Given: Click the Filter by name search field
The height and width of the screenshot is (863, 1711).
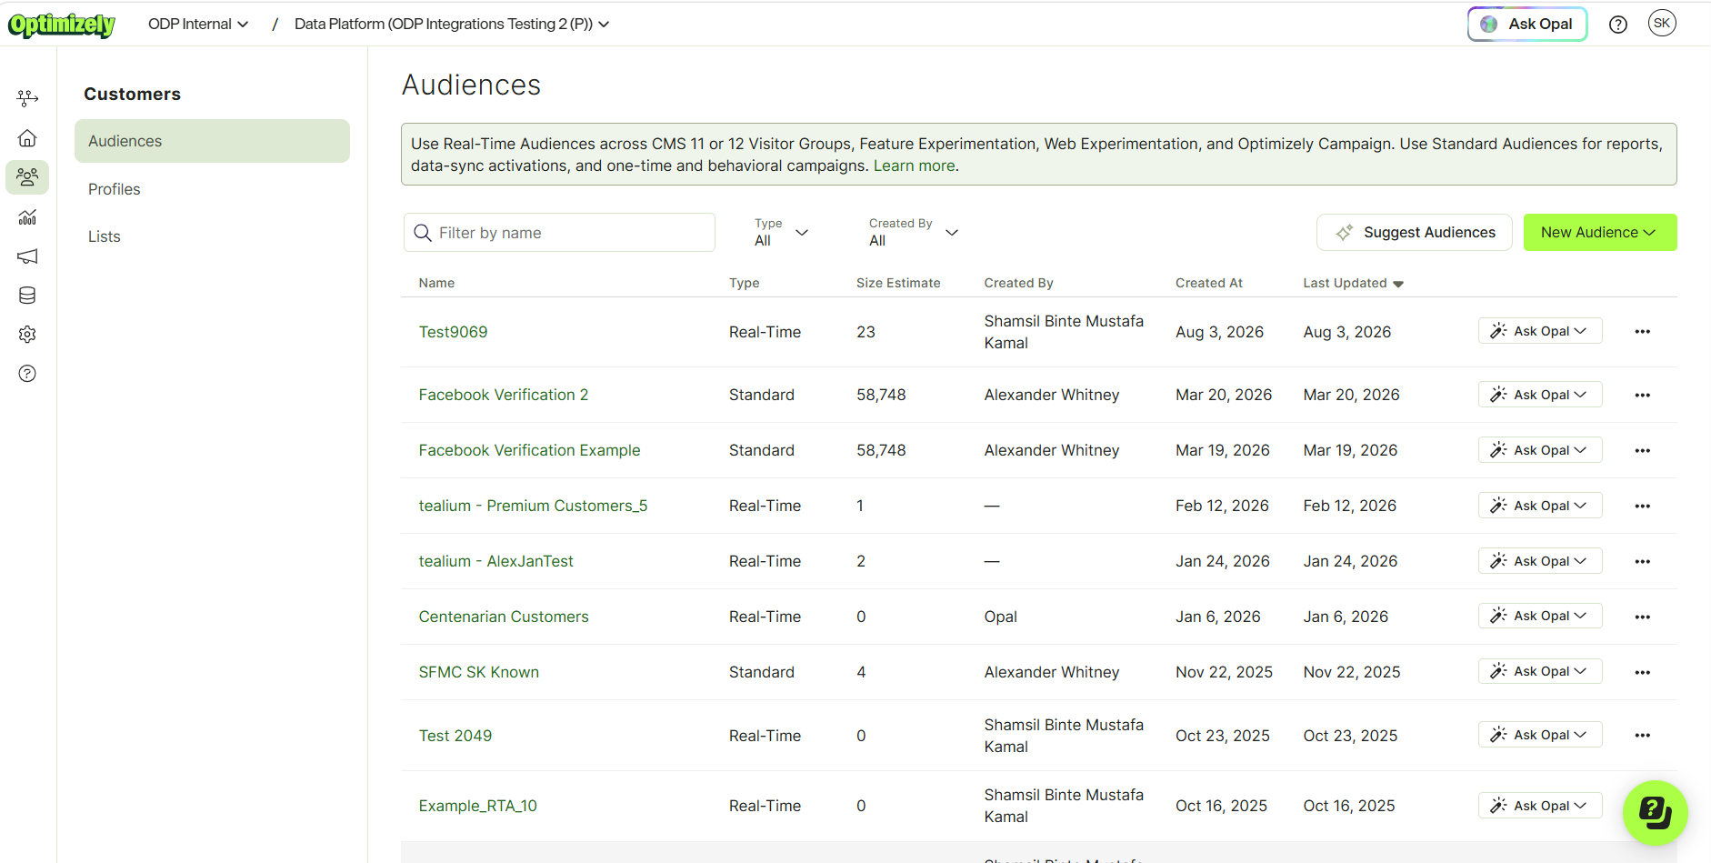Looking at the screenshot, I should point(559,233).
